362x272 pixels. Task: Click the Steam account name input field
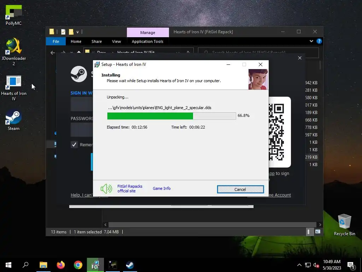point(82,104)
